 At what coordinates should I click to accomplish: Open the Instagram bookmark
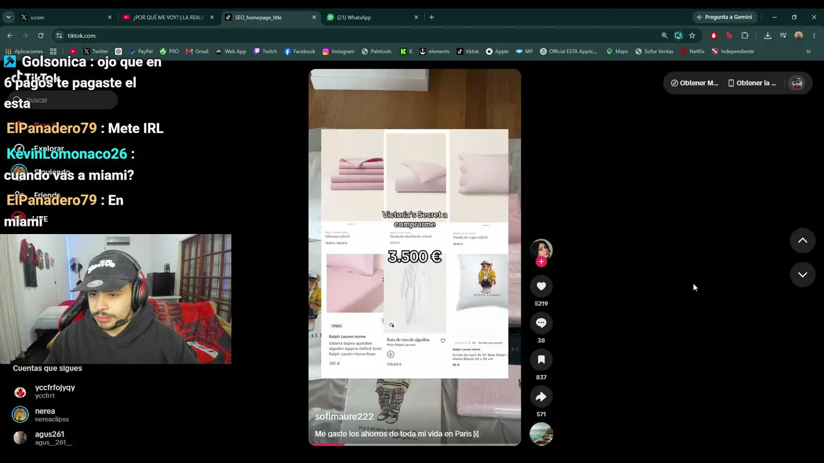click(x=338, y=51)
